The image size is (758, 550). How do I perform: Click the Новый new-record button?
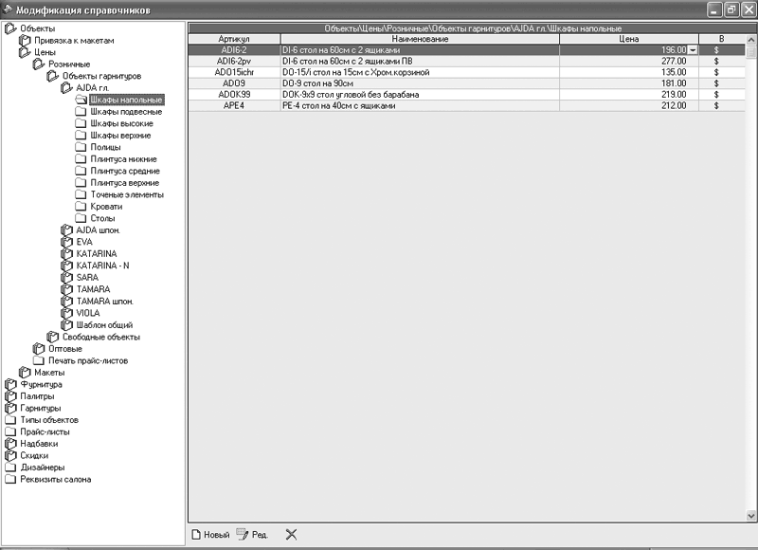coord(210,535)
